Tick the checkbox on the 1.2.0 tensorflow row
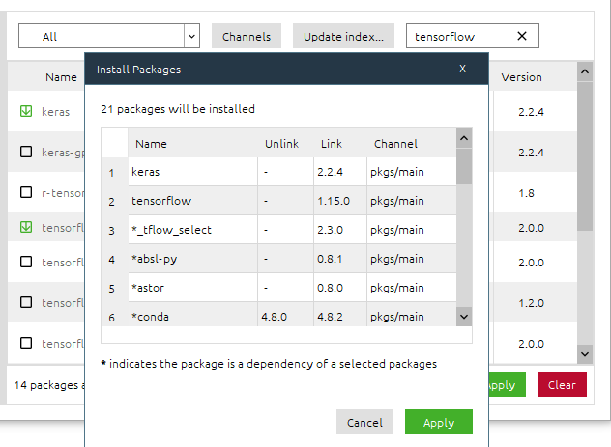The width and height of the screenshot is (611, 447). (x=26, y=302)
